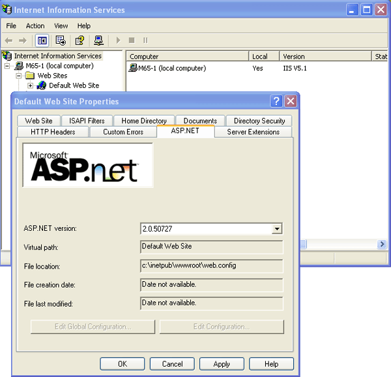
Task: Click the Apply button
Action: (x=222, y=364)
